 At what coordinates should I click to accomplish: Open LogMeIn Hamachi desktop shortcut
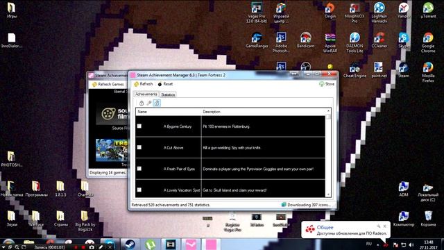pos(379,12)
